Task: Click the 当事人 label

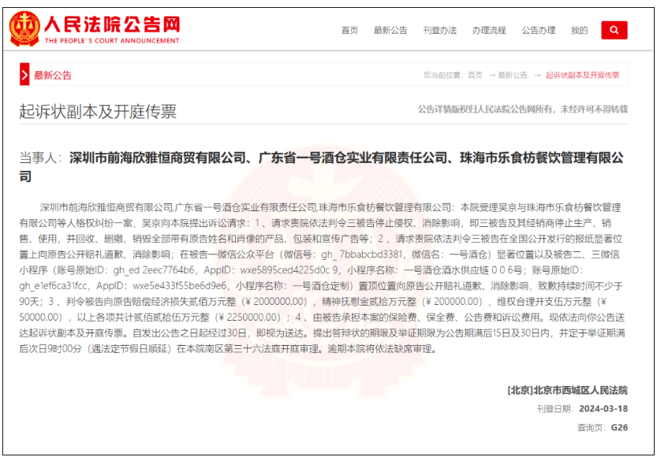Action: (x=38, y=158)
